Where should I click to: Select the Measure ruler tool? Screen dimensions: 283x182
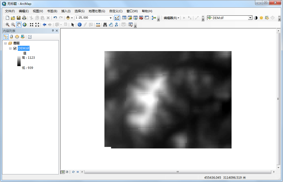98,24
